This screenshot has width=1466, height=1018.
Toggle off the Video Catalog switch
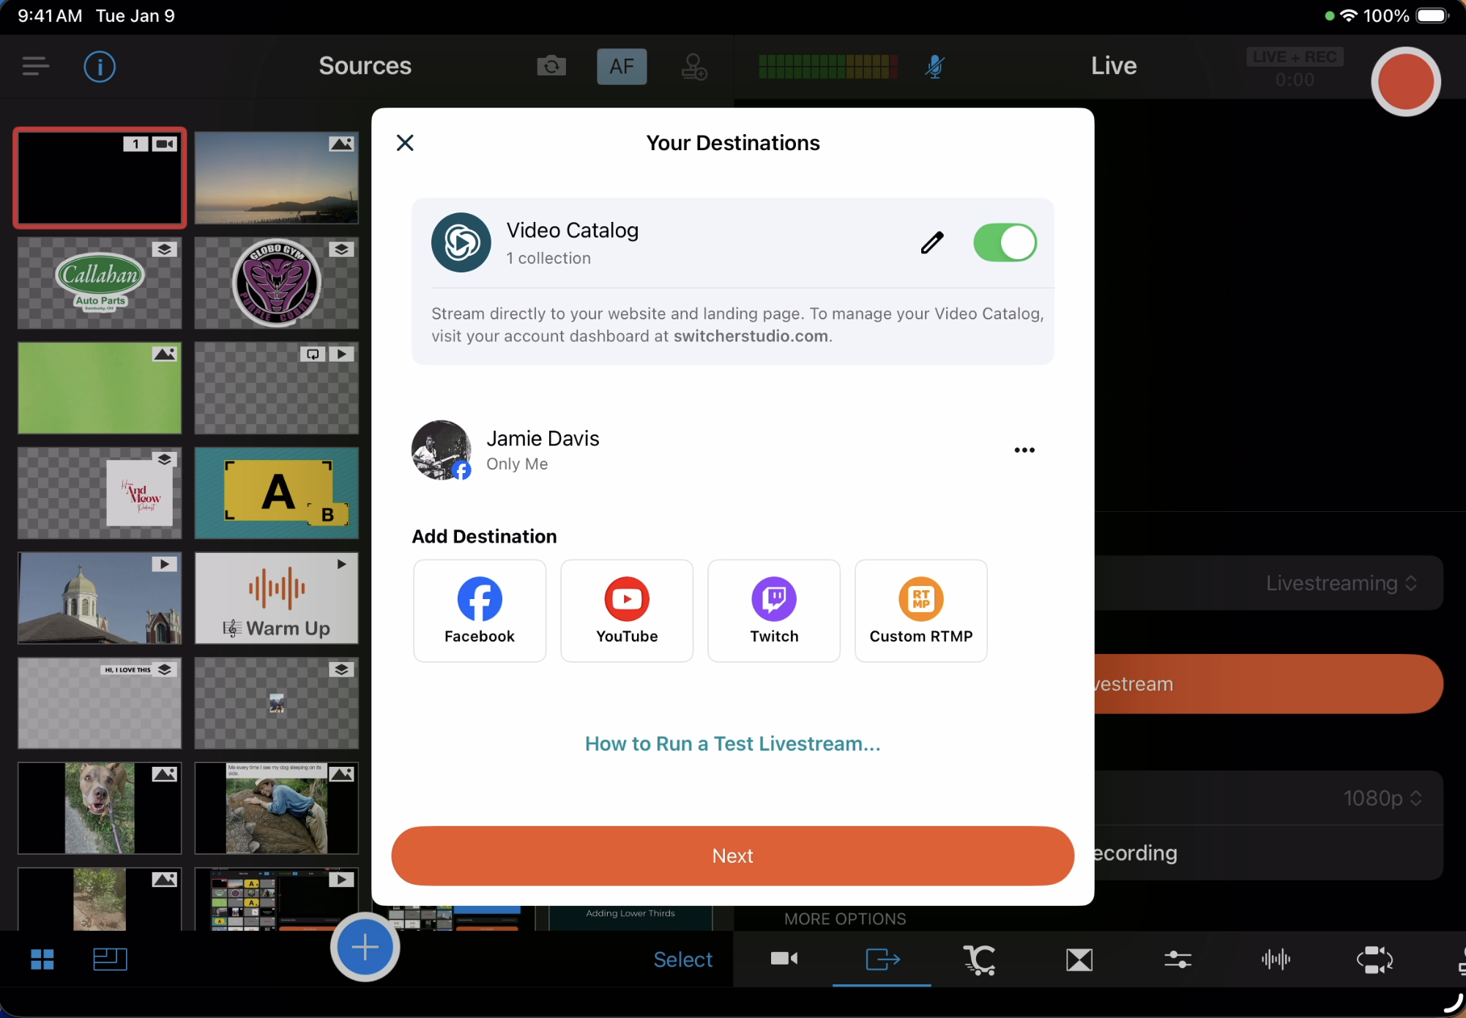pyautogui.click(x=1004, y=242)
